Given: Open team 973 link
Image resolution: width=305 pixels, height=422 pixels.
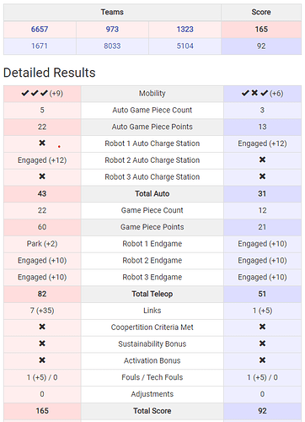Looking at the screenshot, I should pyautogui.click(x=112, y=30).
